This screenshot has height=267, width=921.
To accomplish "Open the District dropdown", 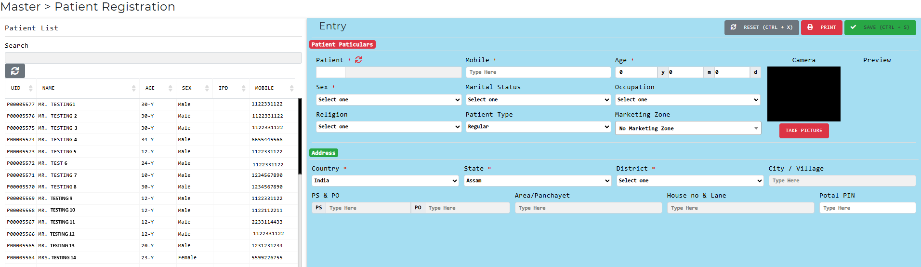I will point(690,181).
